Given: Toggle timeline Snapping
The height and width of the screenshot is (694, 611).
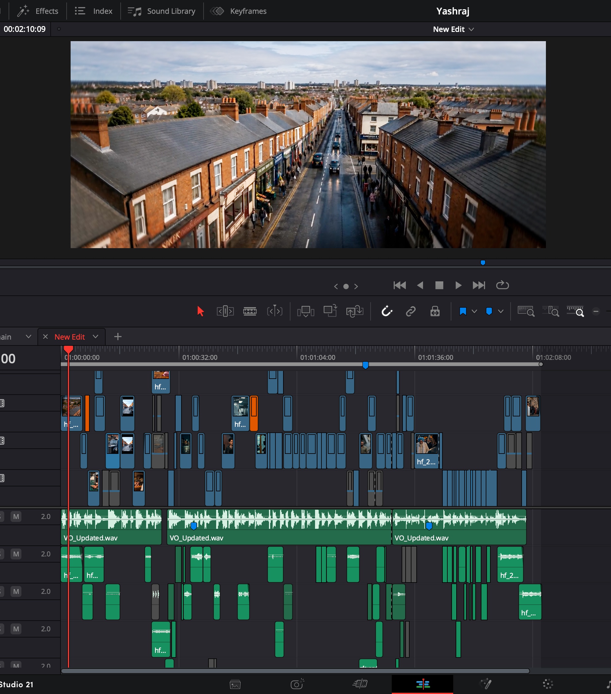Looking at the screenshot, I should [387, 311].
